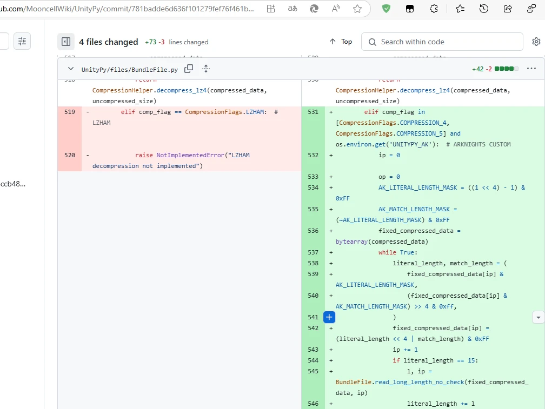Click the 'while True:' code line

tap(398, 252)
